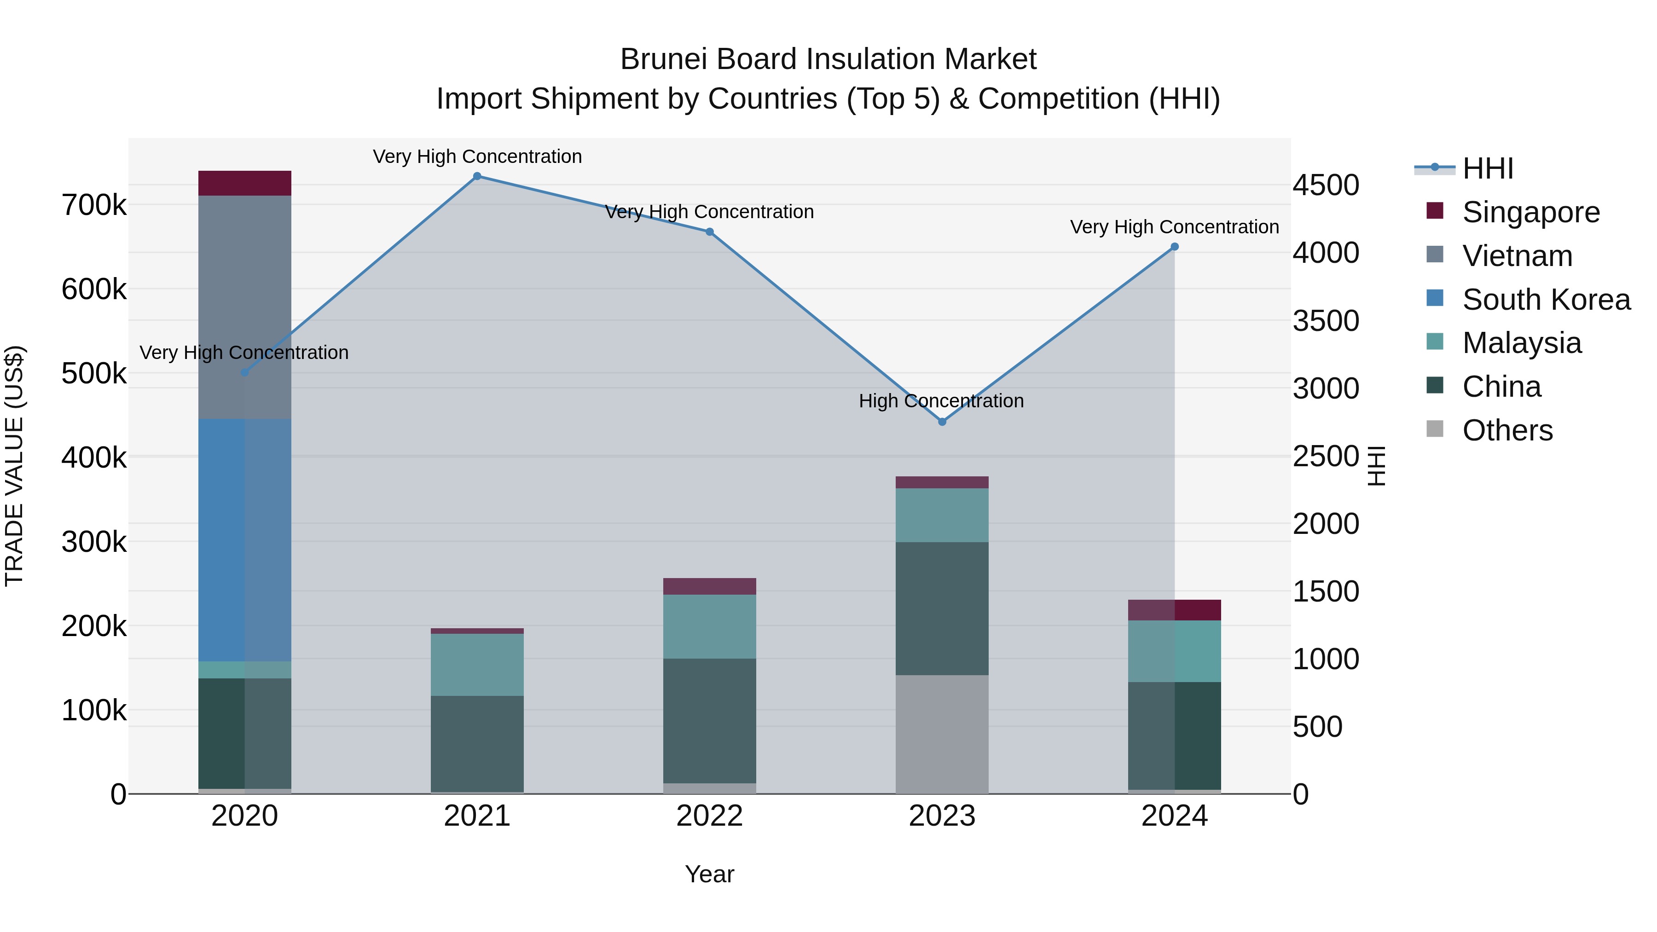Screen dimensions: 1657x932
Task: Select the Singapore segment atop the 2020 bar
Action: click(x=244, y=183)
